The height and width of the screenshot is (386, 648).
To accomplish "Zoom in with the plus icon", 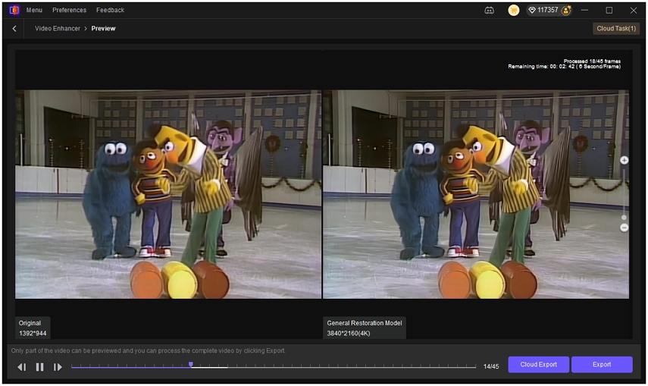I will tap(624, 160).
